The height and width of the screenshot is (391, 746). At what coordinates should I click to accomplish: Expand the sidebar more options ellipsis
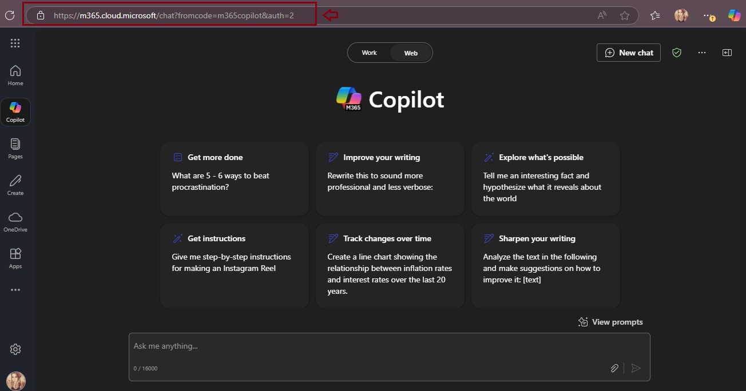point(15,290)
